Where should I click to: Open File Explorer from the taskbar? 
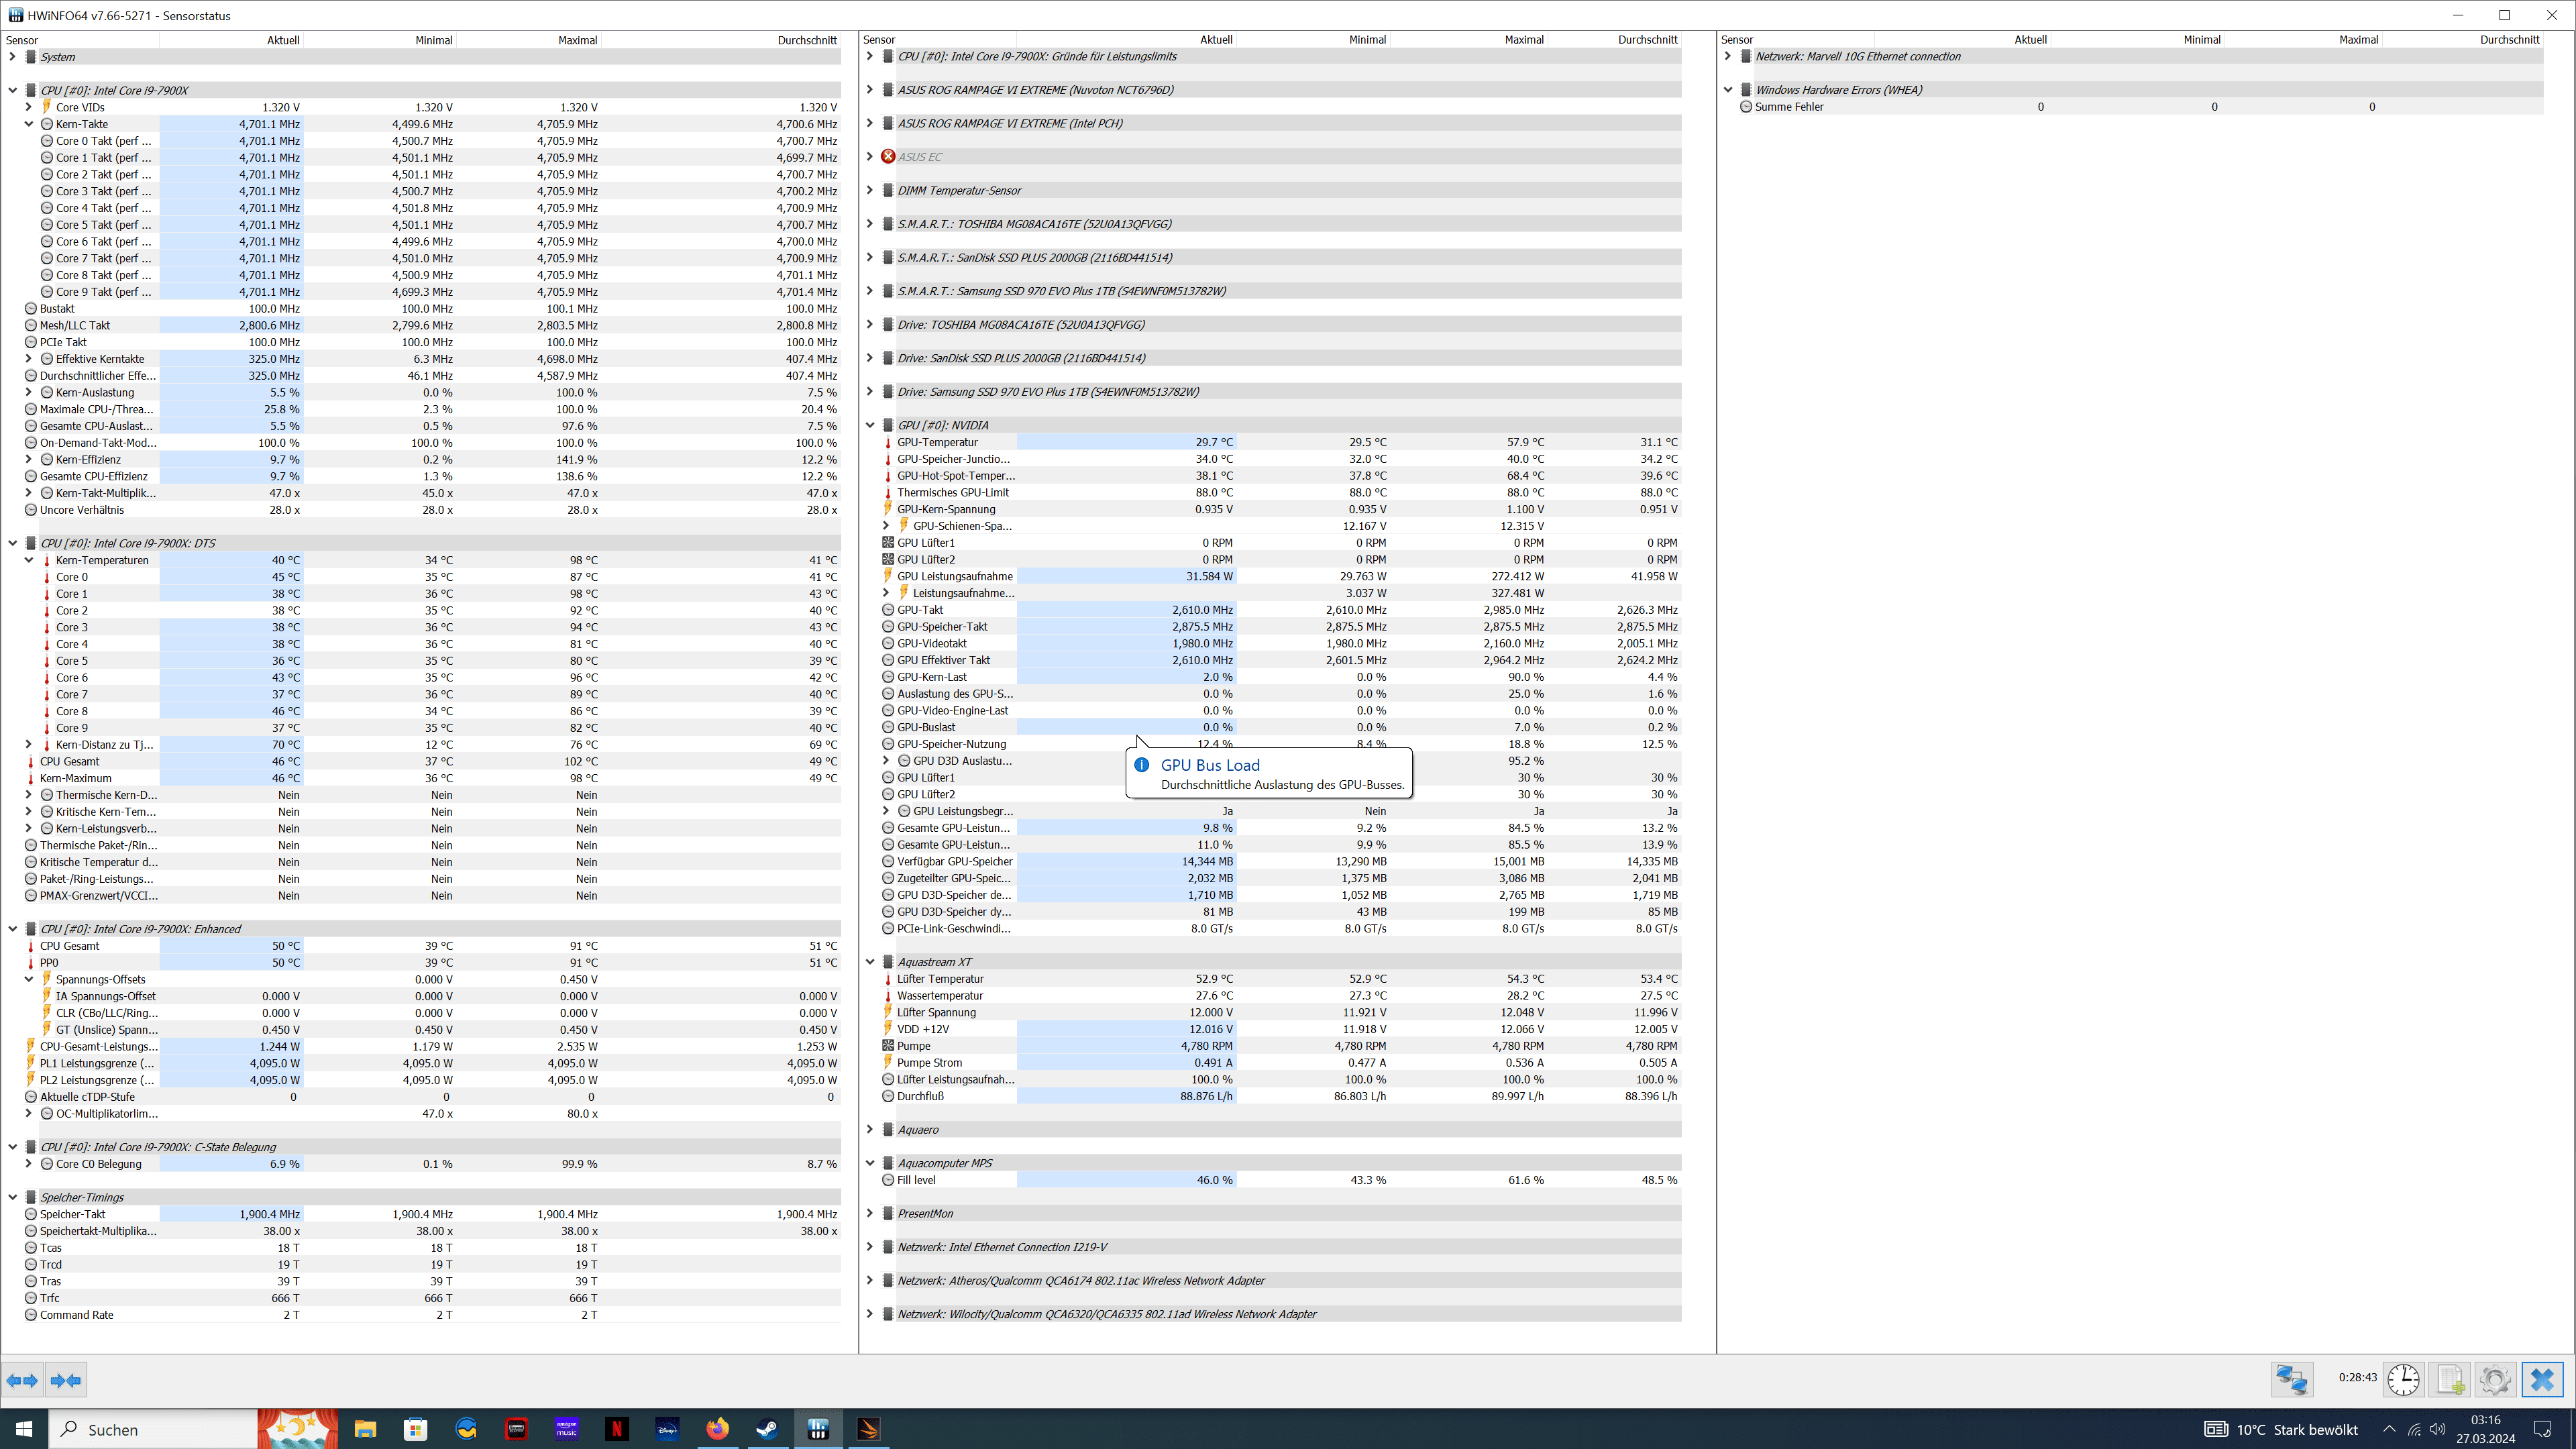click(365, 1429)
